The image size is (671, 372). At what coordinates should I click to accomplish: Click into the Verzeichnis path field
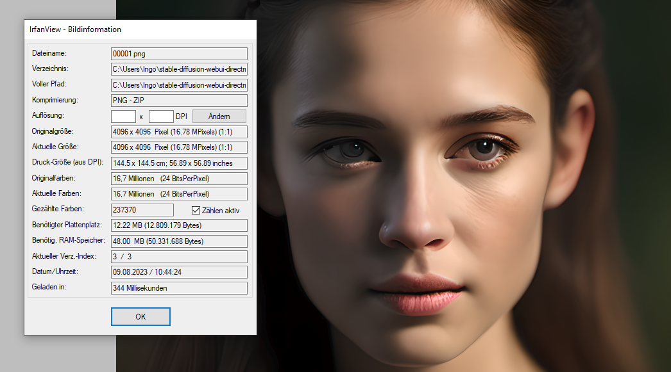coord(179,69)
